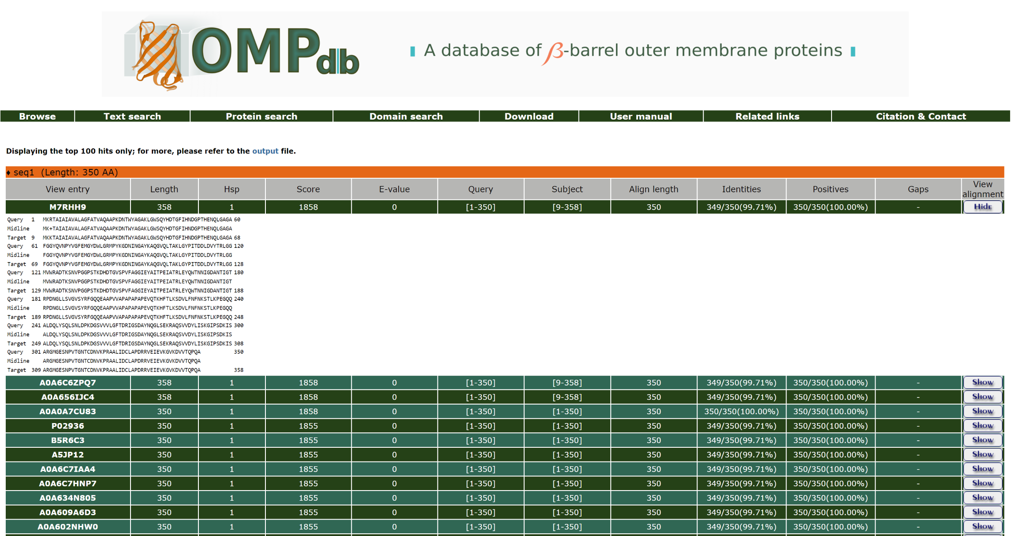Image resolution: width=1011 pixels, height=536 pixels.
Task: Show alignment for A0A6C7HNP7
Action: click(x=983, y=483)
